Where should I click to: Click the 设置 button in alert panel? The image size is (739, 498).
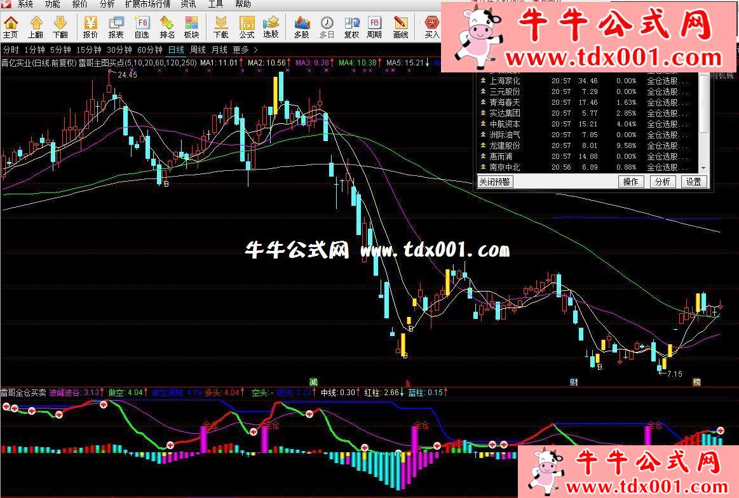693,182
